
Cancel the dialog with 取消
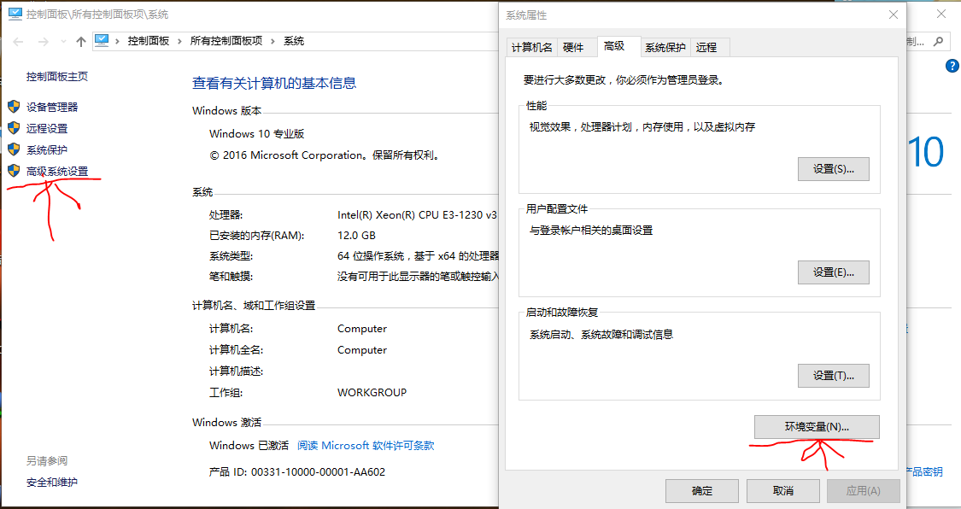[783, 490]
